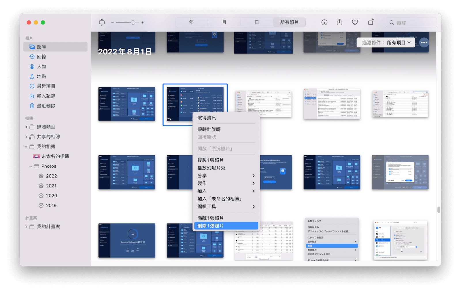Collapse the 我的相簿 section
This screenshot has height=292, width=461.
point(26,146)
